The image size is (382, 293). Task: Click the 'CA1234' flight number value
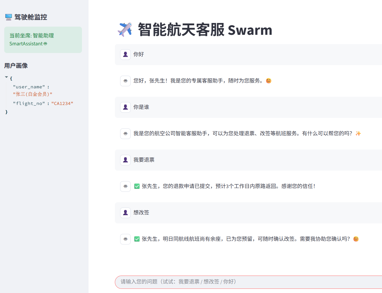tap(62, 103)
